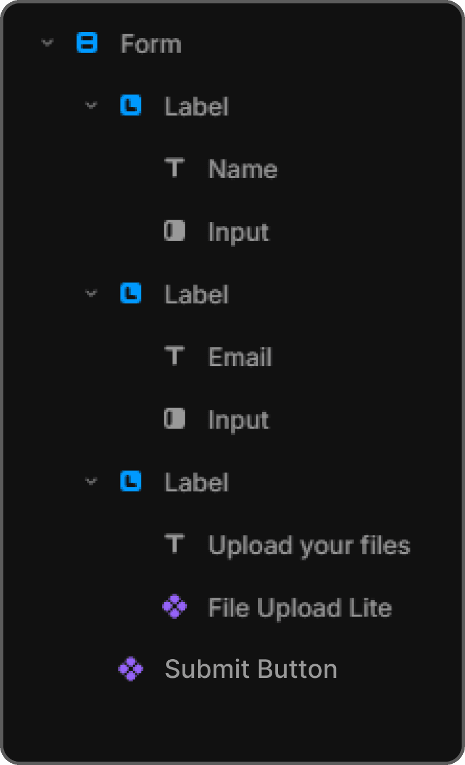Image resolution: width=465 pixels, height=765 pixels.
Task: Select the first Label layer icon
Action: coord(130,106)
